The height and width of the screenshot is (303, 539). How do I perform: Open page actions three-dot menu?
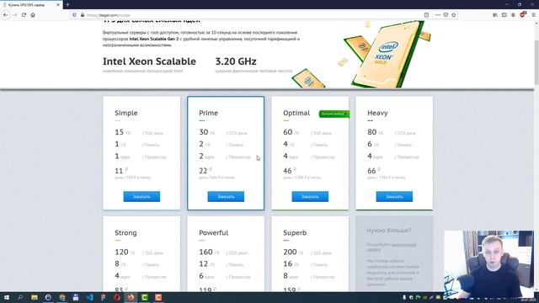click(438, 15)
